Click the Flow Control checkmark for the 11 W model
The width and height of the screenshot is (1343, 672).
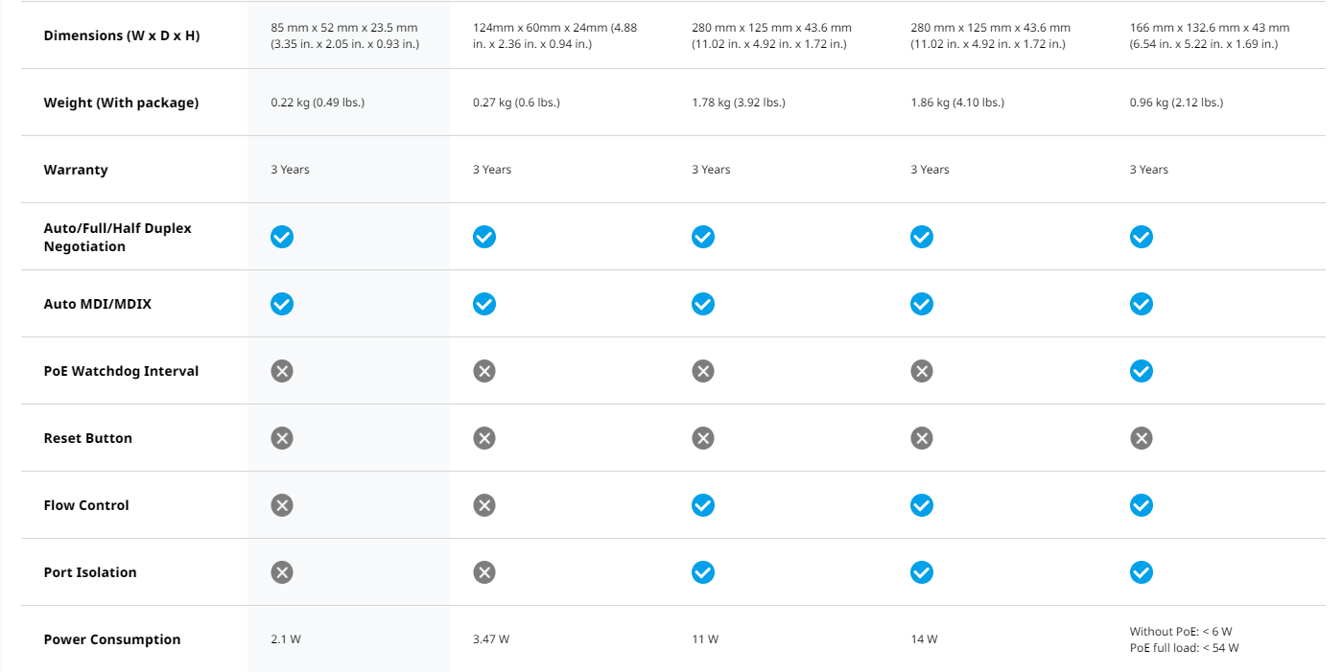(x=703, y=505)
